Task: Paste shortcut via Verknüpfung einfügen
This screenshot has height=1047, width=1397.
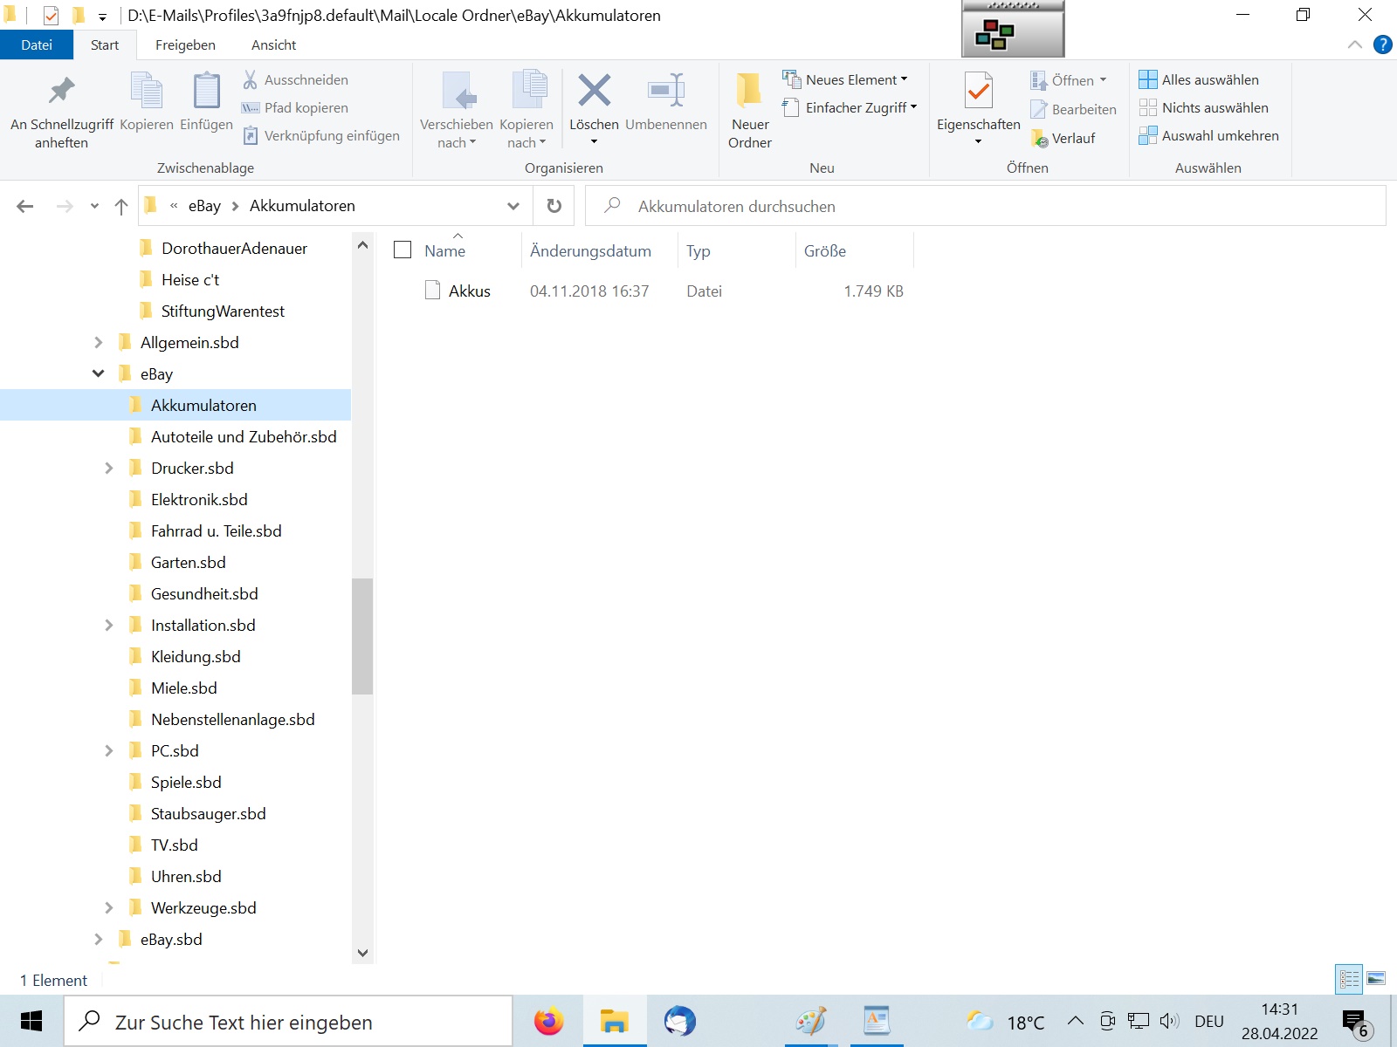Action: (x=320, y=135)
